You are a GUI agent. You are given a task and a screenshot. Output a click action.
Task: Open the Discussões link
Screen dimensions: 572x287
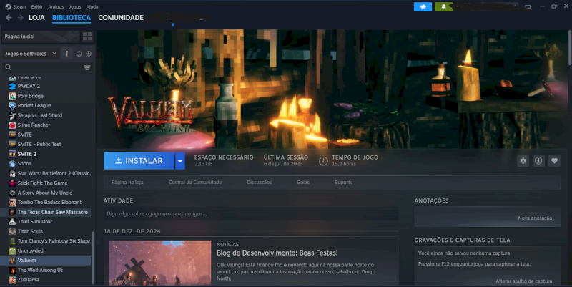tap(260, 183)
